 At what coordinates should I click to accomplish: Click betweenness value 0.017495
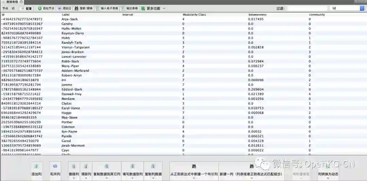pos(256,19)
